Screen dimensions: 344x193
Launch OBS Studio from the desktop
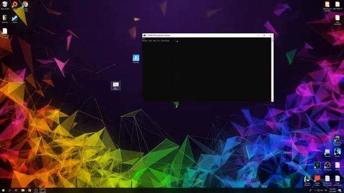[327, 166]
